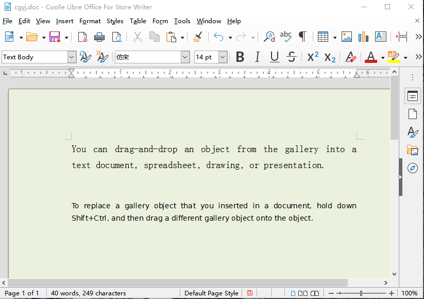This screenshot has width=424, height=299.
Task: Open the Navigator compass in sidebar
Action: tap(412, 168)
